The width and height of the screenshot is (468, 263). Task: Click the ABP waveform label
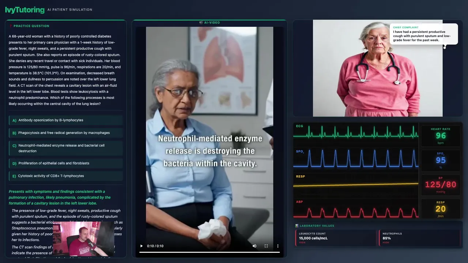click(x=299, y=202)
